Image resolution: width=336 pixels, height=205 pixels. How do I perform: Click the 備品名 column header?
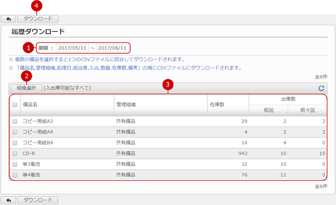[31, 105]
